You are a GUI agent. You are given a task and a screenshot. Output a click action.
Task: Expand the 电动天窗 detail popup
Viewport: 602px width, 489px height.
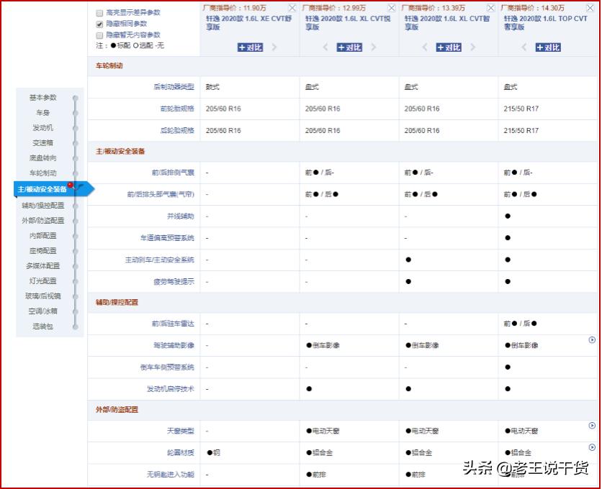[x=592, y=425]
